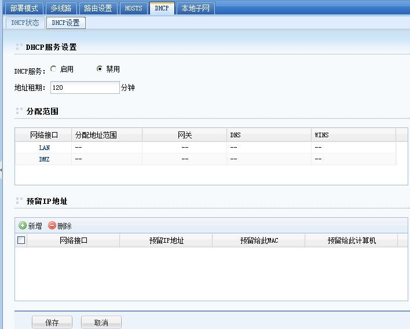410x329 pixels.
Task: Click the 预留给此MAC column header
Action: pos(259,240)
